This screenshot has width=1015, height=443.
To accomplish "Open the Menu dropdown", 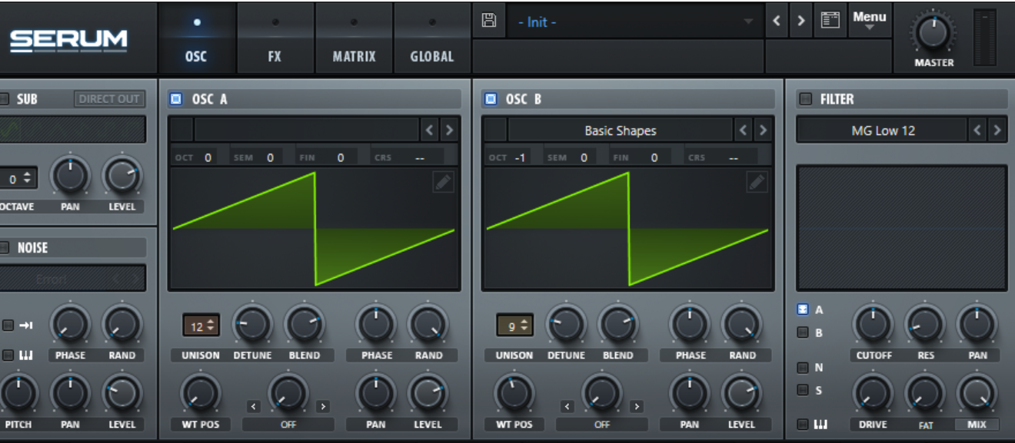I will (x=869, y=21).
